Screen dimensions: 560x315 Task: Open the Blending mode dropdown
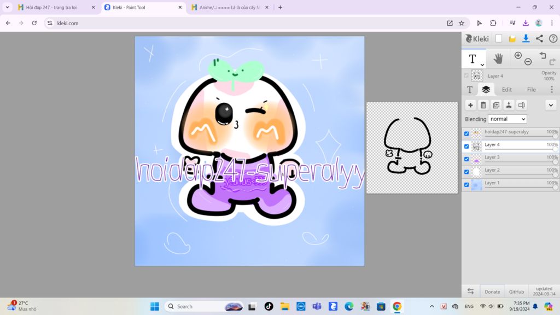click(x=507, y=119)
